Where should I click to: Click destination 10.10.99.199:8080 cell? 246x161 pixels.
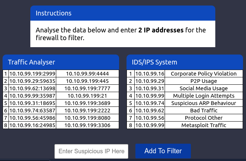tap(87, 118)
